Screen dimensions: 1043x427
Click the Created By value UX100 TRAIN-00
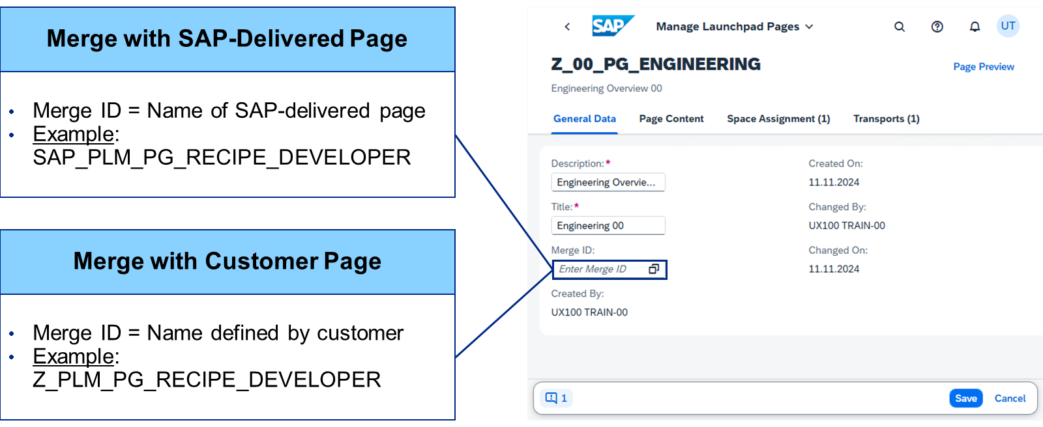pos(589,312)
